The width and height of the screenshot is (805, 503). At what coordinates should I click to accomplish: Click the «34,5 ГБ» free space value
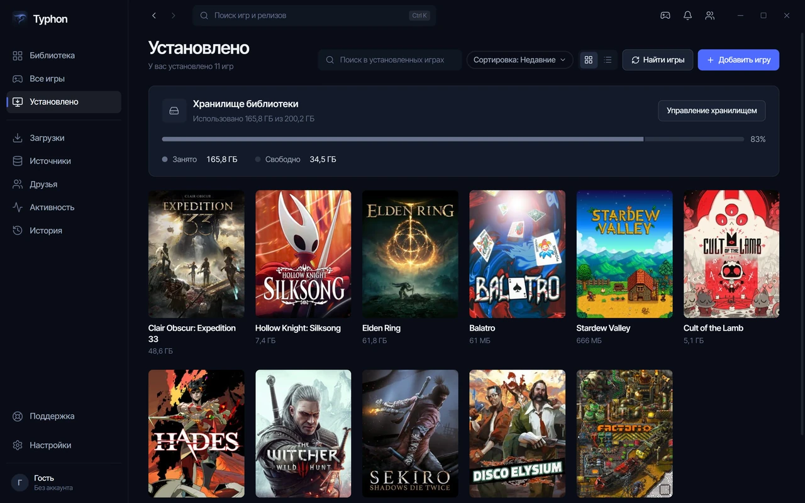tap(323, 160)
